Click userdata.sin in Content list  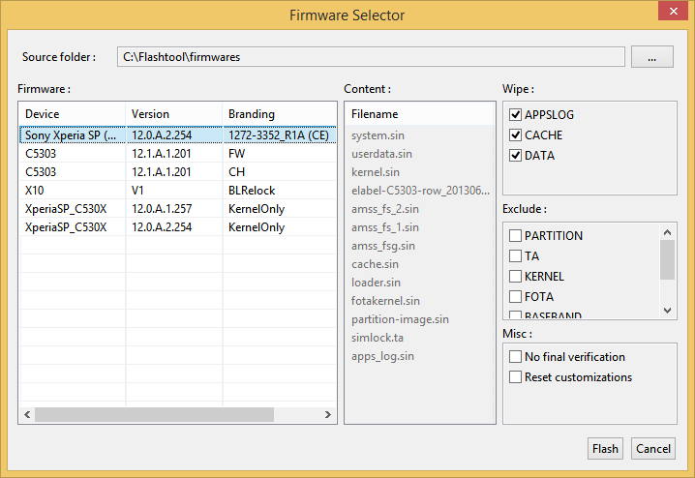[x=381, y=154]
